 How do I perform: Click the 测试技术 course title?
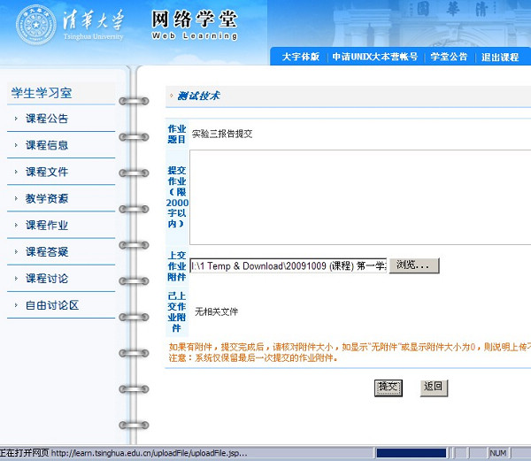click(x=199, y=96)
